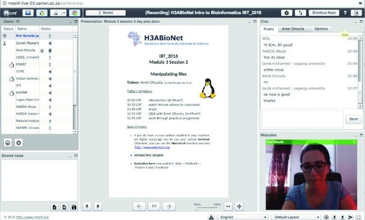Click the add layout plus icon

327,217
